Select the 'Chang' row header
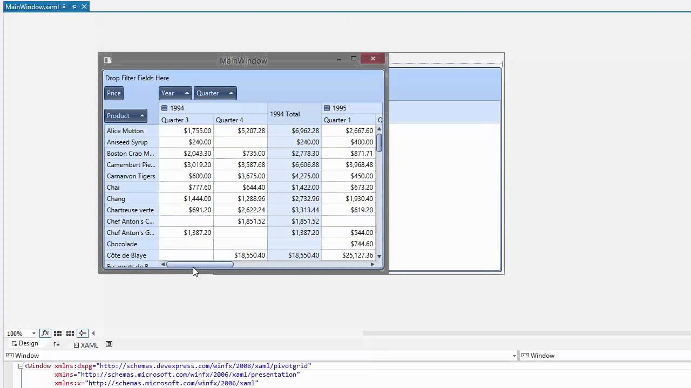The image size is (691, 388). (x=132, y=199)
